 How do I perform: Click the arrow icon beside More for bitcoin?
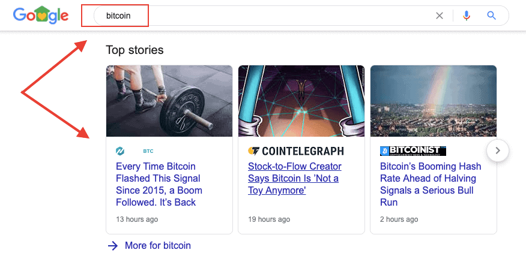pyautogui.click(x=112, y=245)
